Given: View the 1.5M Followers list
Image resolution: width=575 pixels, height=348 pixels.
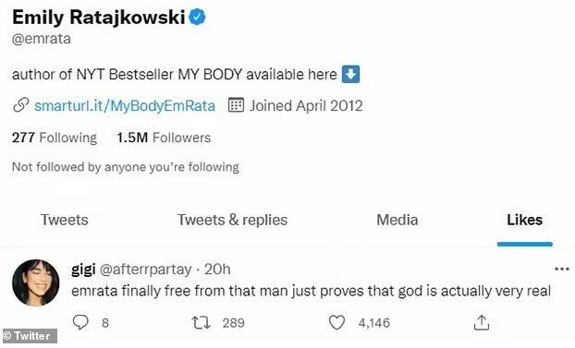Looking at the screenshot, I should pyautogui.click(x=164, y=138).
